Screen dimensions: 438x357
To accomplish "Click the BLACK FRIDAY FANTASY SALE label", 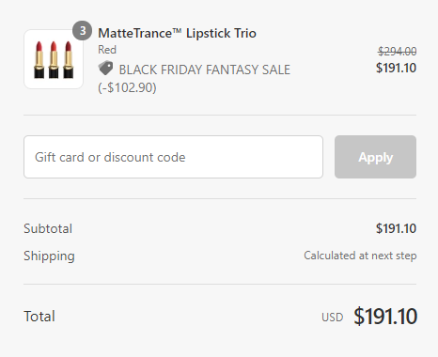I will [x=205, y=70].
